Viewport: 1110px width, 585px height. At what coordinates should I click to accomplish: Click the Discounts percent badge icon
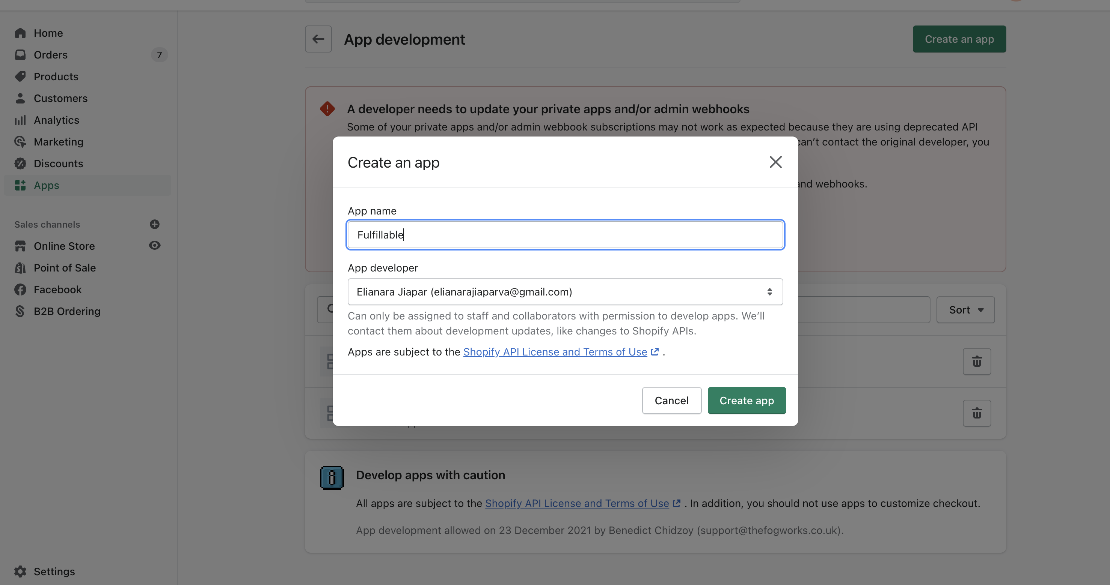(20, 163)
